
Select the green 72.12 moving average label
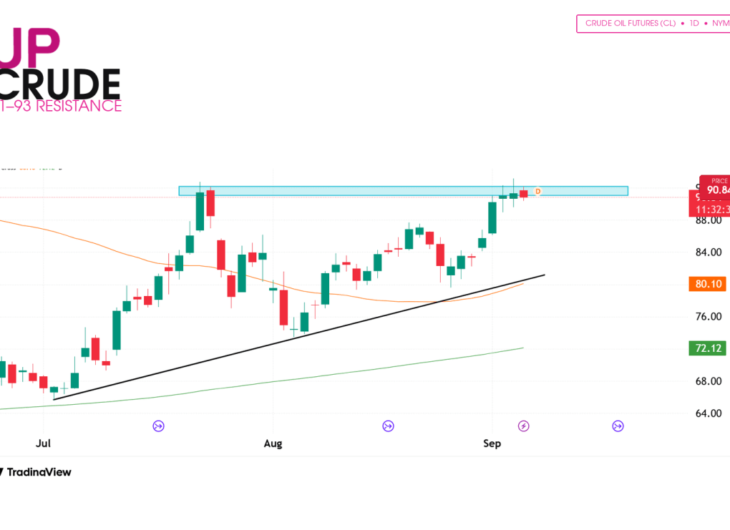(x=708, y=348)
